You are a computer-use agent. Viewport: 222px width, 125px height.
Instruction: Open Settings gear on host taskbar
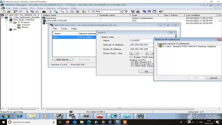(103, 122)
